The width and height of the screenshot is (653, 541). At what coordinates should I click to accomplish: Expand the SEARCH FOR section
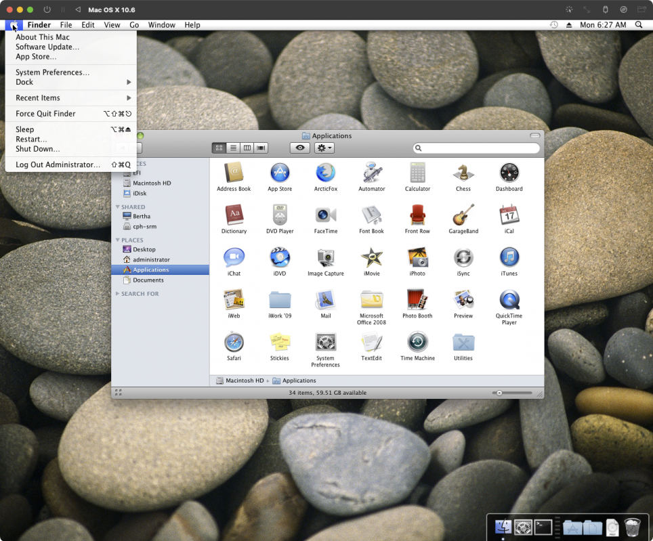click(117, 293)
